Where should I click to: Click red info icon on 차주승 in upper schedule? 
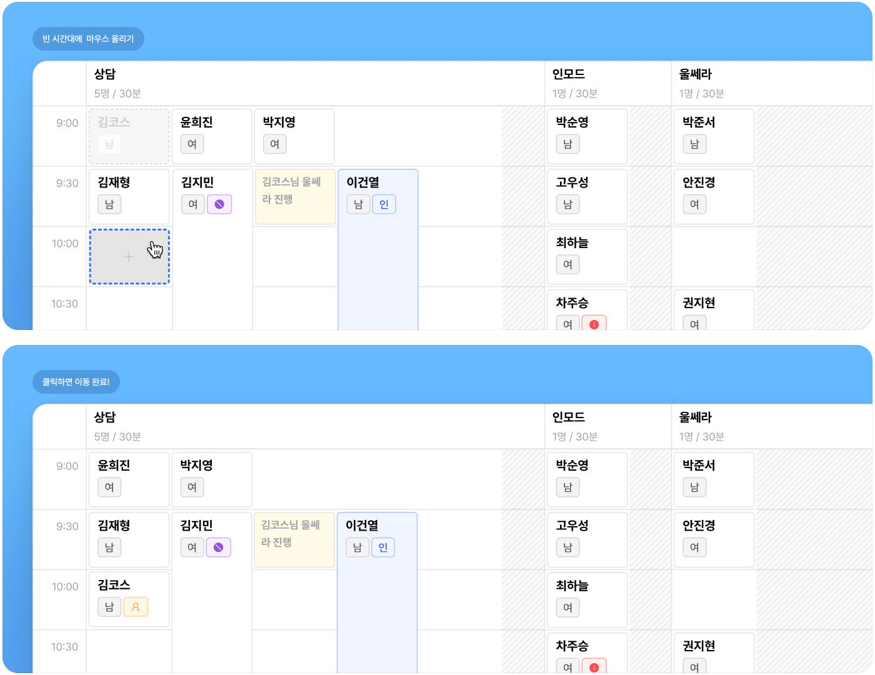click(594, 324)
